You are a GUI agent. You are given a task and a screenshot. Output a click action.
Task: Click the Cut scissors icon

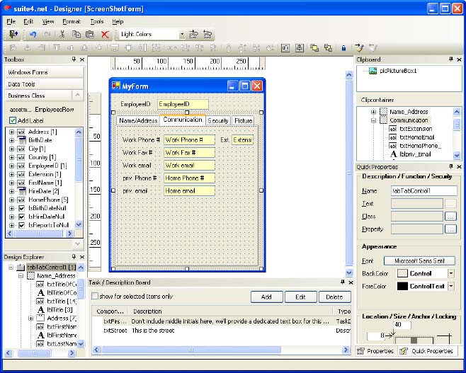pyautogui.click(x=62, y=34)
